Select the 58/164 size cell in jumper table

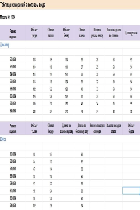(x=13, y=89)
